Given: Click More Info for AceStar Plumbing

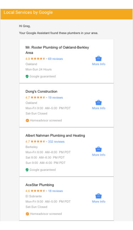Looking at the screenshot, I should [99, 202].
